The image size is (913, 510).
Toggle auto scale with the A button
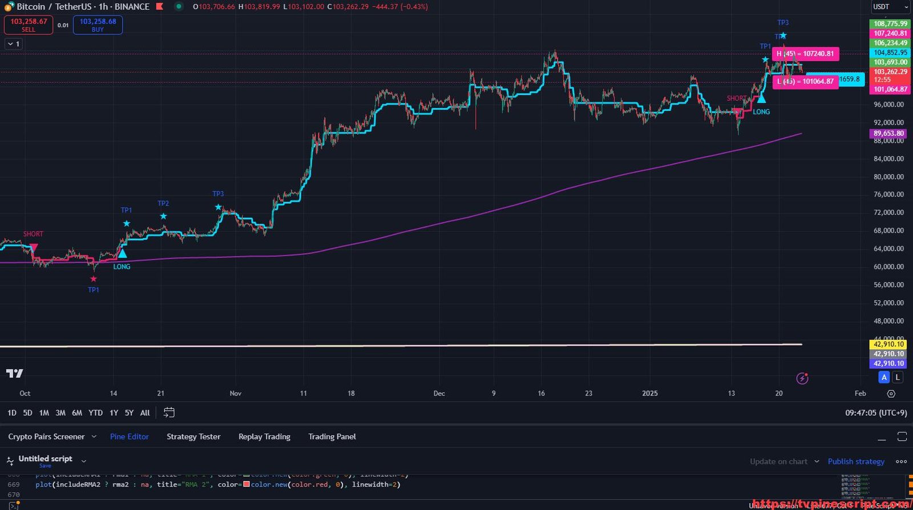[884, 377]
